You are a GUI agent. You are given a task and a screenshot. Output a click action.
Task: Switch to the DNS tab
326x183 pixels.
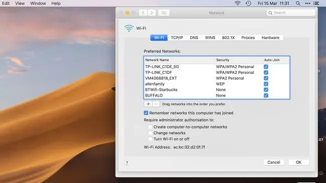[x=194, y=38]
